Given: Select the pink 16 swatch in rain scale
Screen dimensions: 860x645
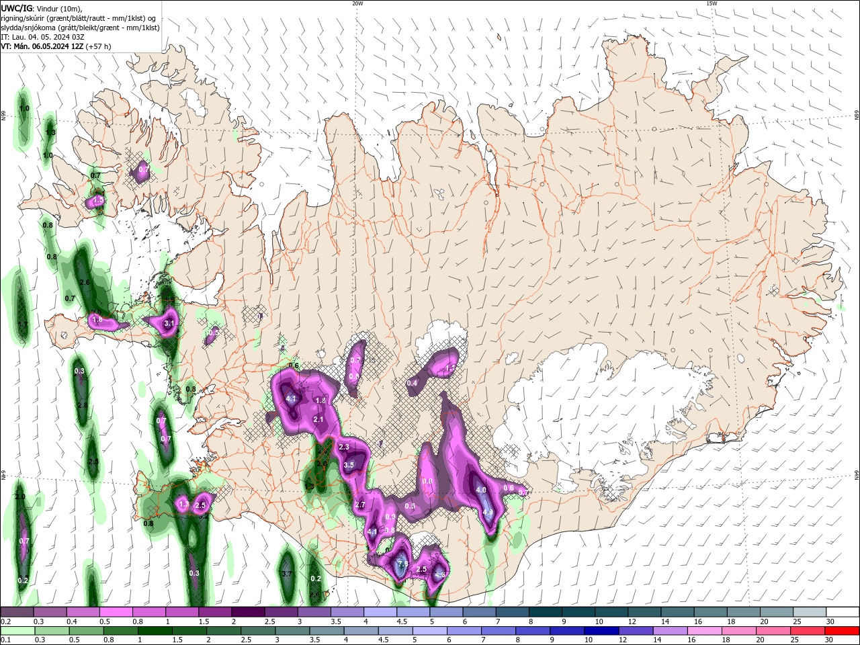Looking at the screenshot, I should point(704,631).
